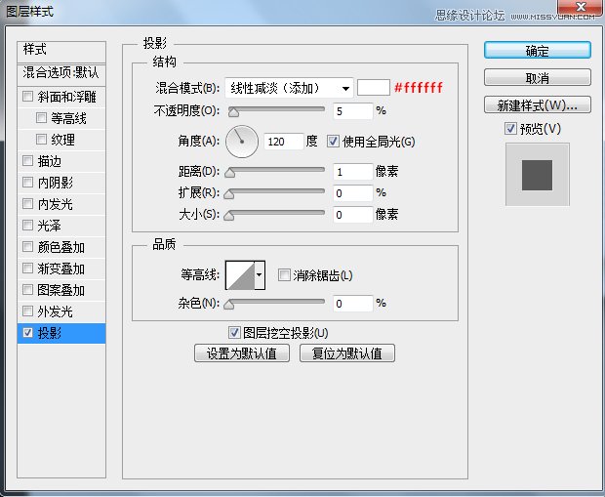Click the angle dial control
The height and width of the screenshot is (497, 605).
click(x=242, y=142)
